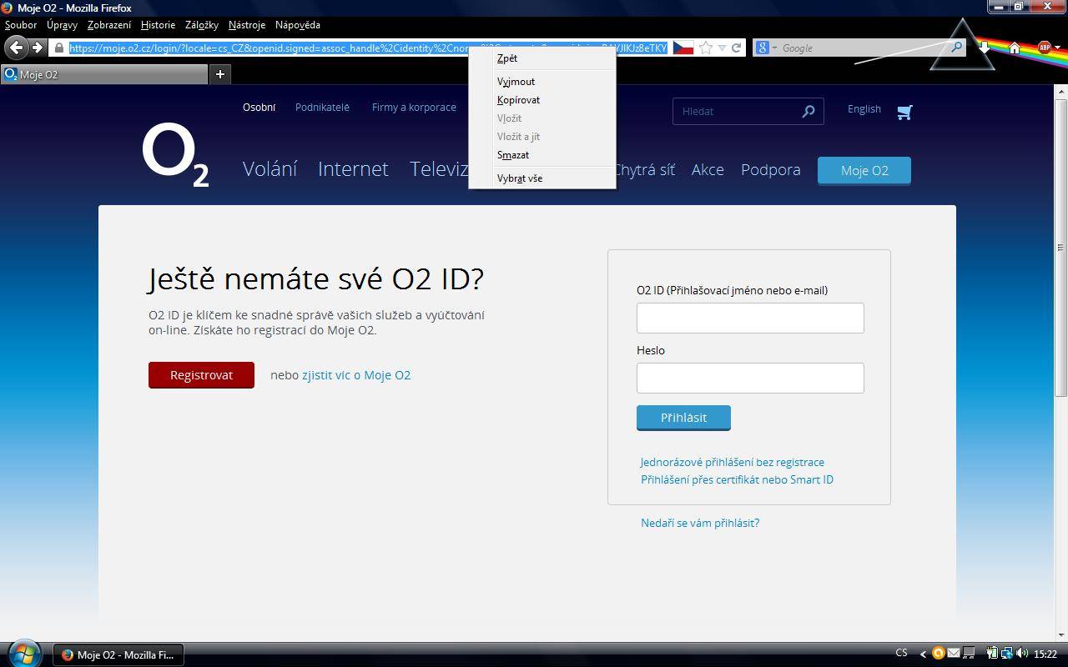Open the Záložky menu

(201, 25)
